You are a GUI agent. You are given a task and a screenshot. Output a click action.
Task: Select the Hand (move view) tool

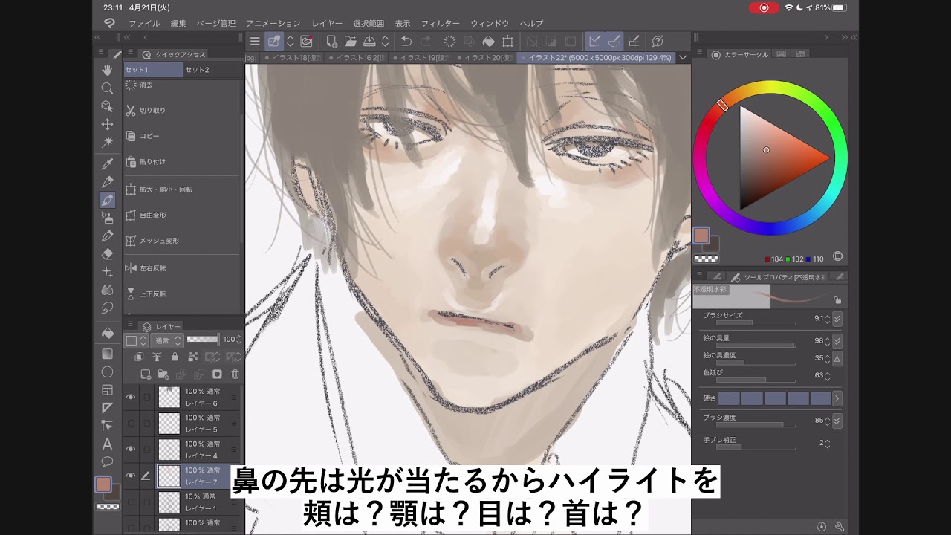107,70
